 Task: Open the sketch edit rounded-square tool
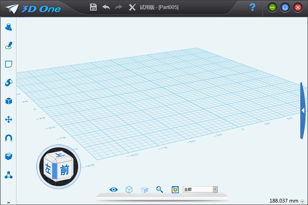(9, 64)
